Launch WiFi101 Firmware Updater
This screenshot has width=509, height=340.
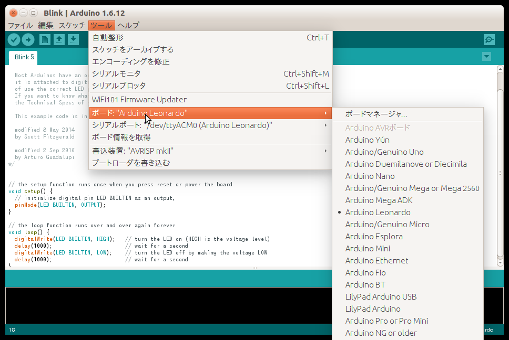pyautogui.click(x=210, y=99)
